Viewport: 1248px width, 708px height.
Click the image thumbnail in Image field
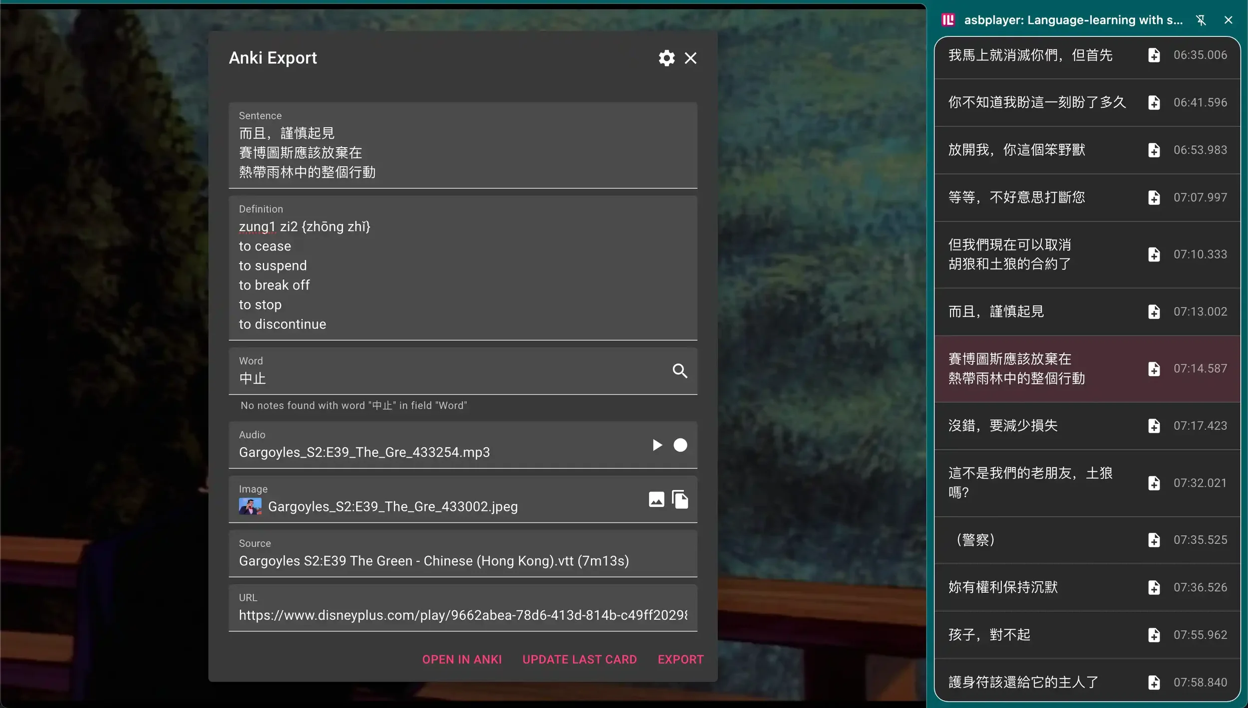tap(250, 506)
